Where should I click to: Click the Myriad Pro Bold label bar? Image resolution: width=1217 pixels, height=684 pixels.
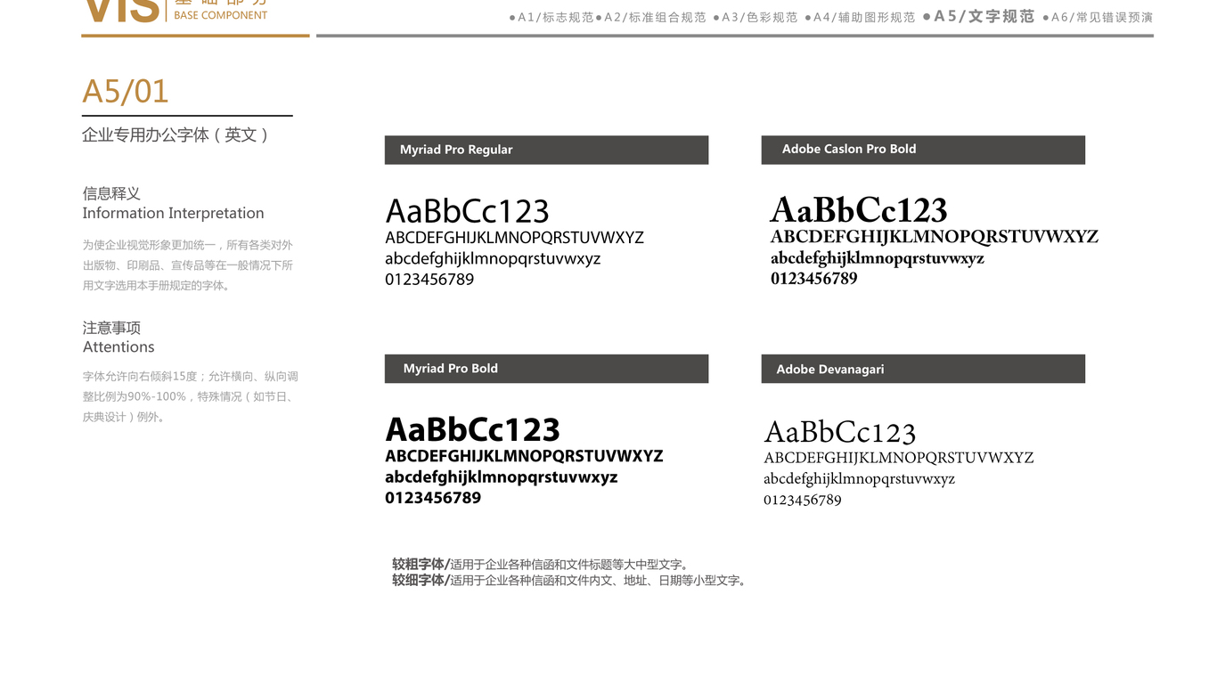(546, 369)
